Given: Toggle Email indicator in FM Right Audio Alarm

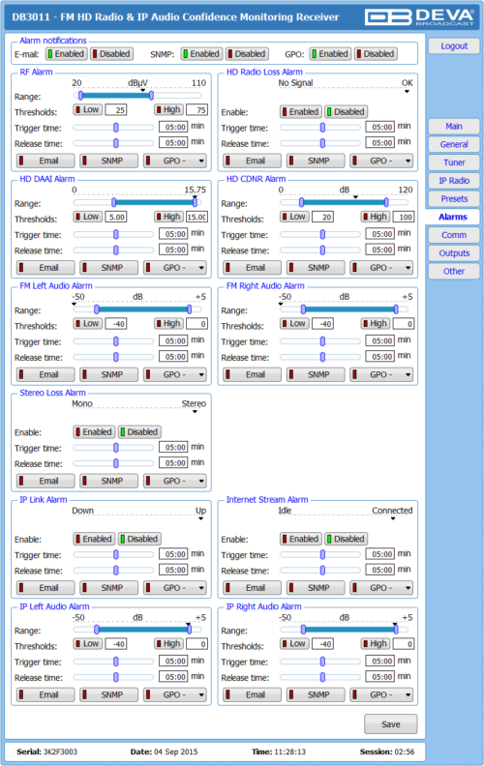Looking at the screenshot, I should (253, 374).
